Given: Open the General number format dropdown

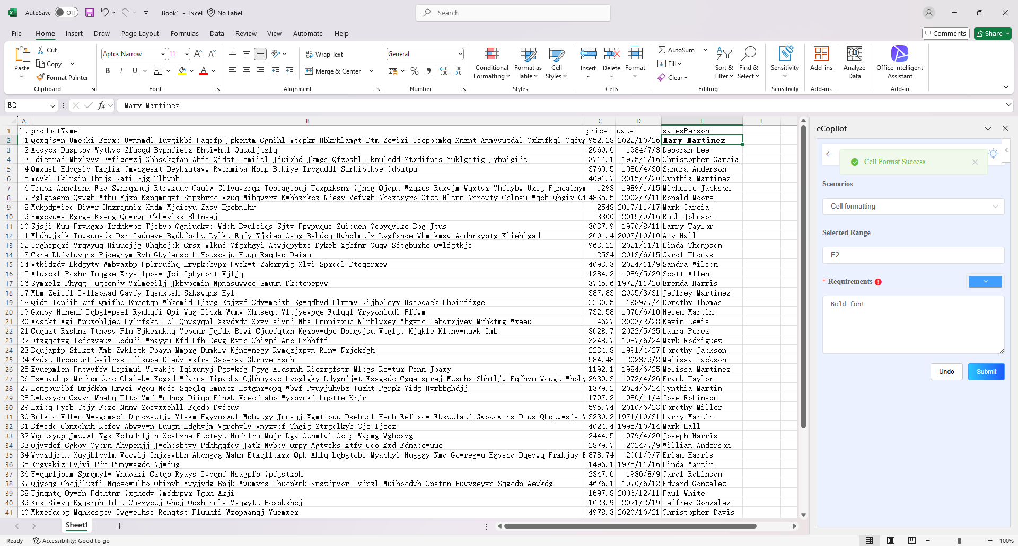Looking at the screenshot, I should (x=460, y=54).
